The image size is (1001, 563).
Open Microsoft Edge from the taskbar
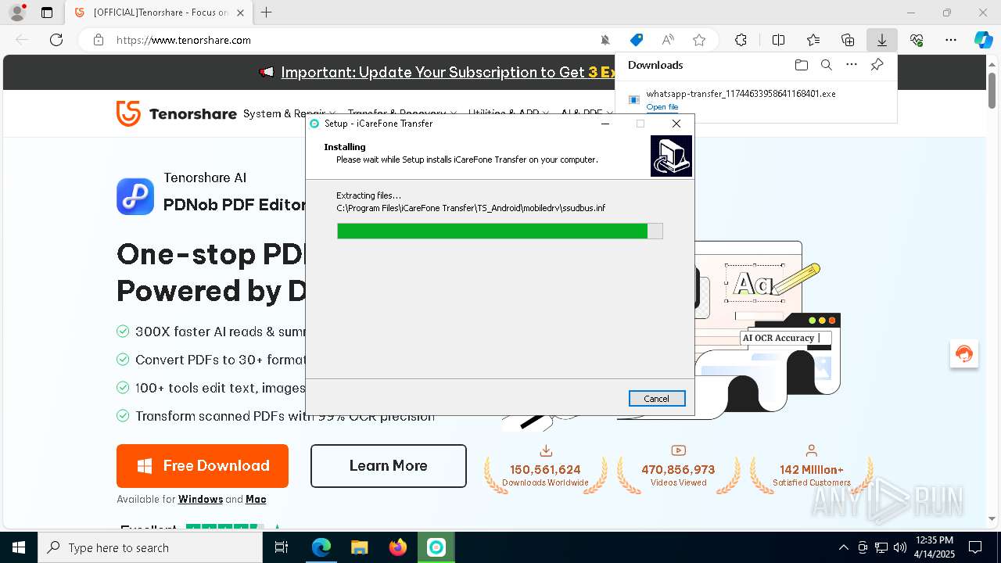point(321,547)
